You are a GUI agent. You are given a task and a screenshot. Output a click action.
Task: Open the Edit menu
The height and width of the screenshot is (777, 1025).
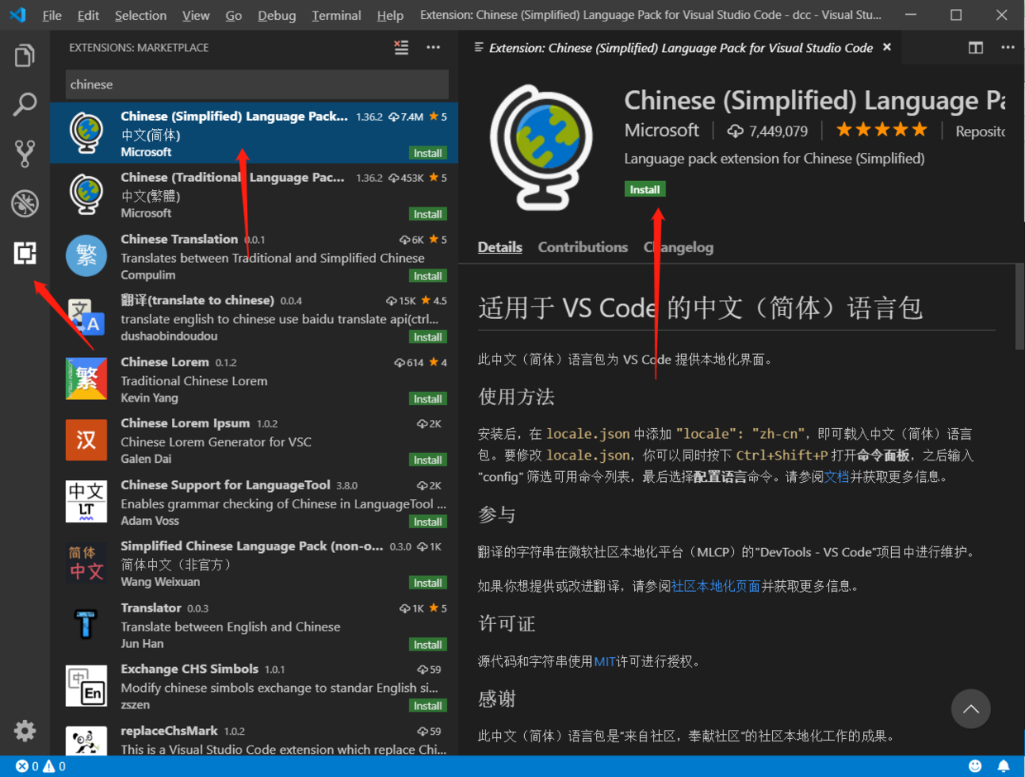[88, 15]
